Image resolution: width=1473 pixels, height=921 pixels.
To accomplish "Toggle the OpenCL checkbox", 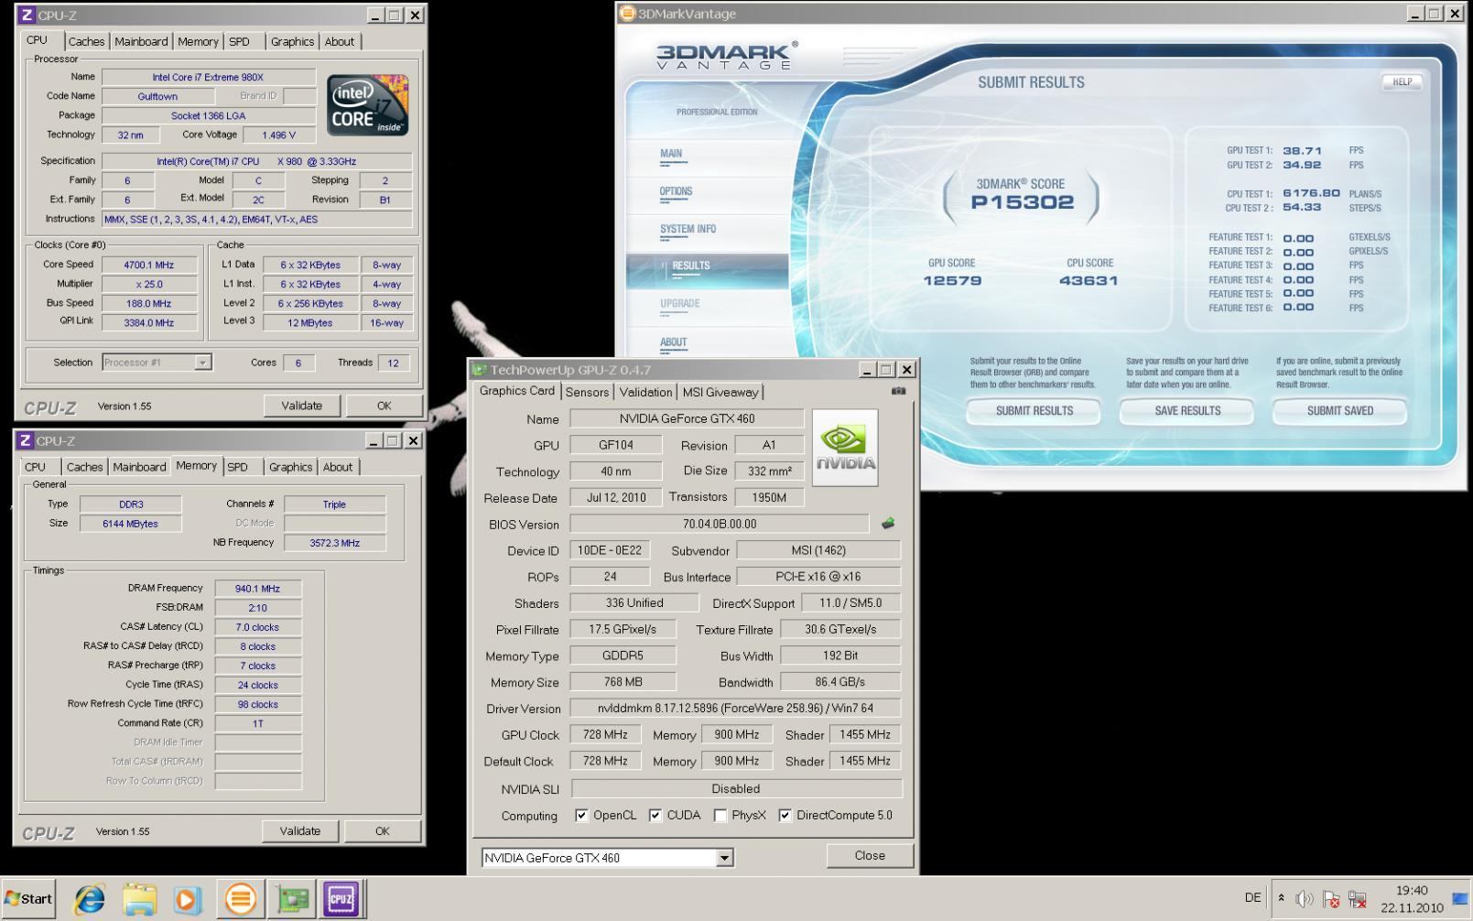I will 581,815.
